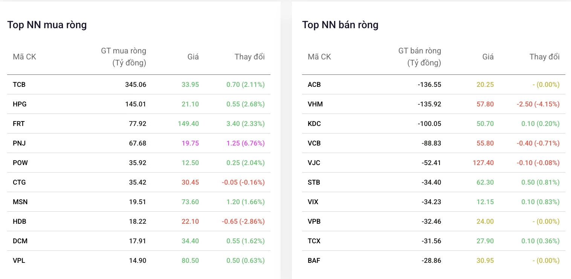
Task: Click the ACB stock ticker
Action: point(314,85)
